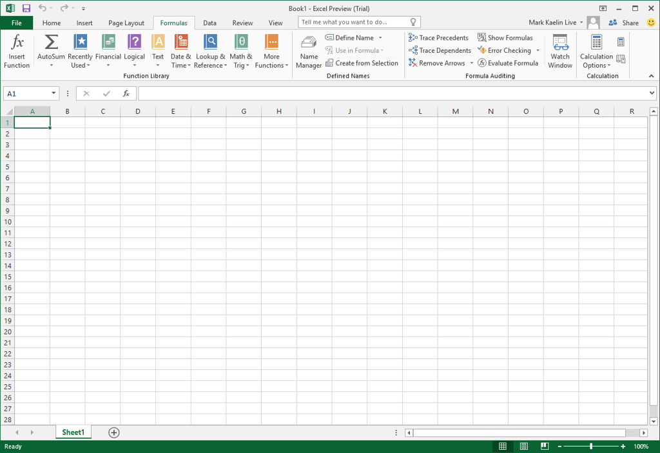Click the AutoSum sigma icon
660x453 pixels.
pos(51,42)
